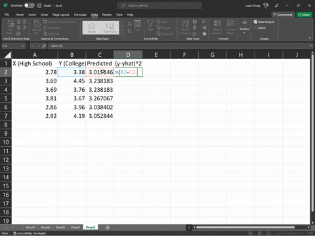This screenshot has width=315, height=236.
Task: Switch to Sheet3 tab
Action: point(45,227)
